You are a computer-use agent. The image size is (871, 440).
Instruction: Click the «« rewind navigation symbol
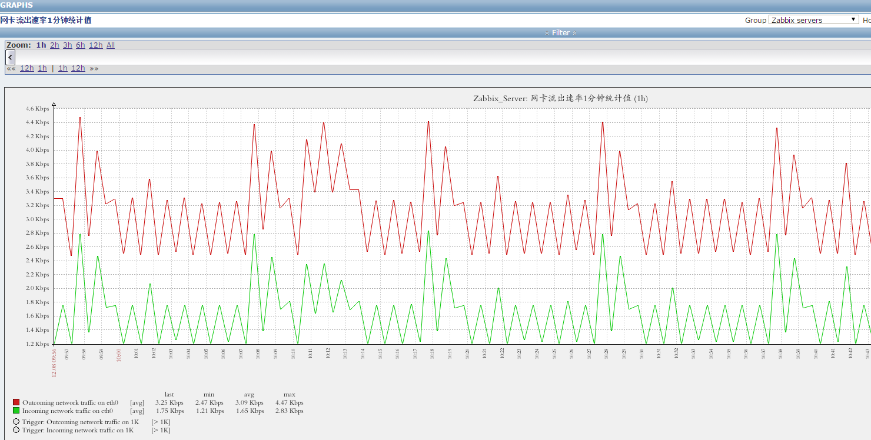click(x=11, y=68)
